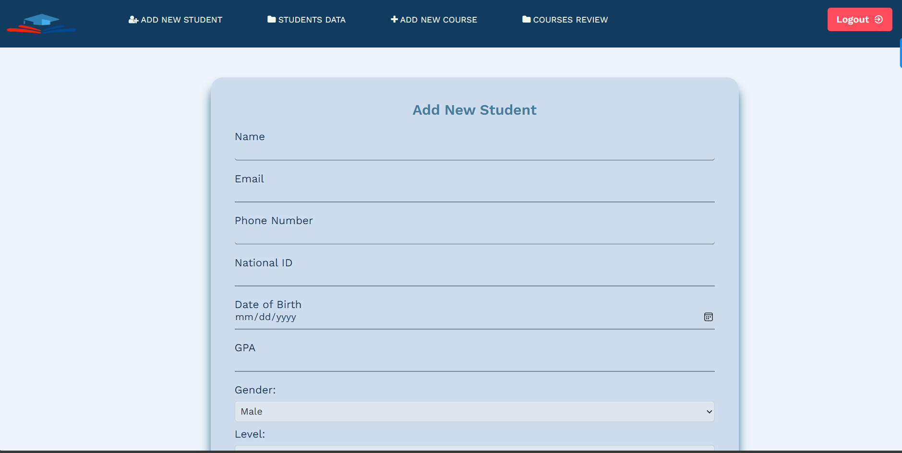This screenshot has height=453, width=902.
Task: Click the Date of Birth label
Action: pos(268,305)
